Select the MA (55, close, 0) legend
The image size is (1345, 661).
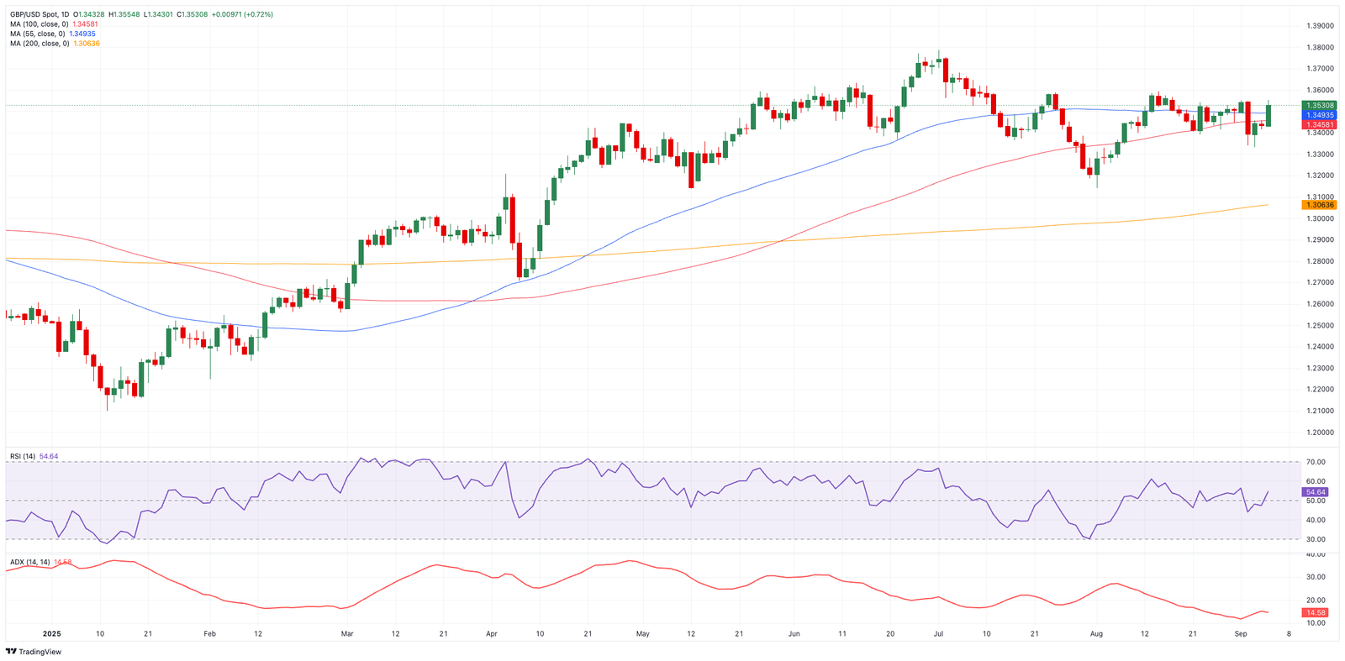click(x=52, y=34)
